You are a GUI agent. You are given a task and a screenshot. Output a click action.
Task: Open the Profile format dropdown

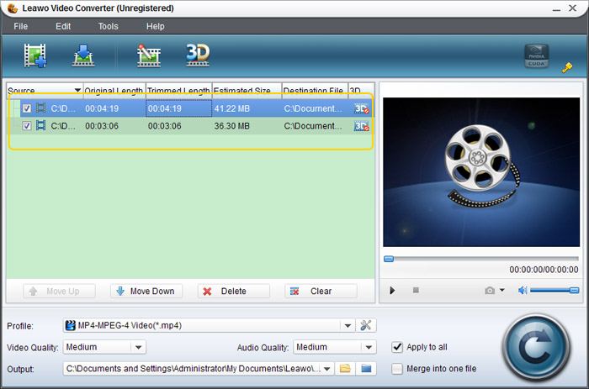tap(348, 326)
